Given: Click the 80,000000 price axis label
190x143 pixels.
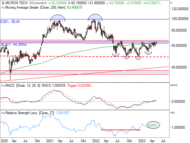Looking at the screenshot, I should click(x=179, y=30).
